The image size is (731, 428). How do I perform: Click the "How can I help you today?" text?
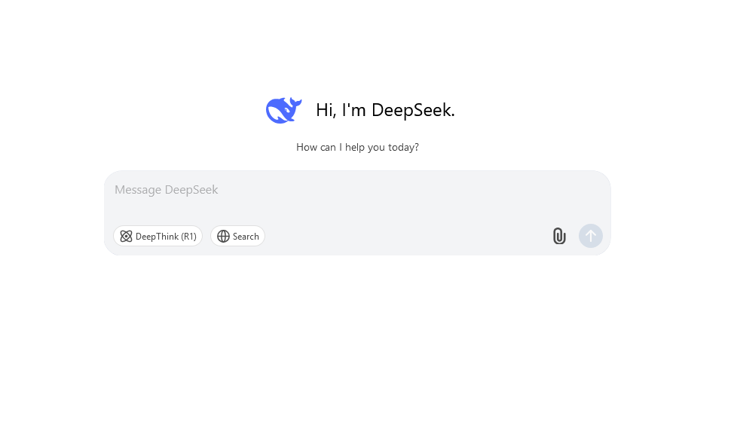tap(357, 148)
